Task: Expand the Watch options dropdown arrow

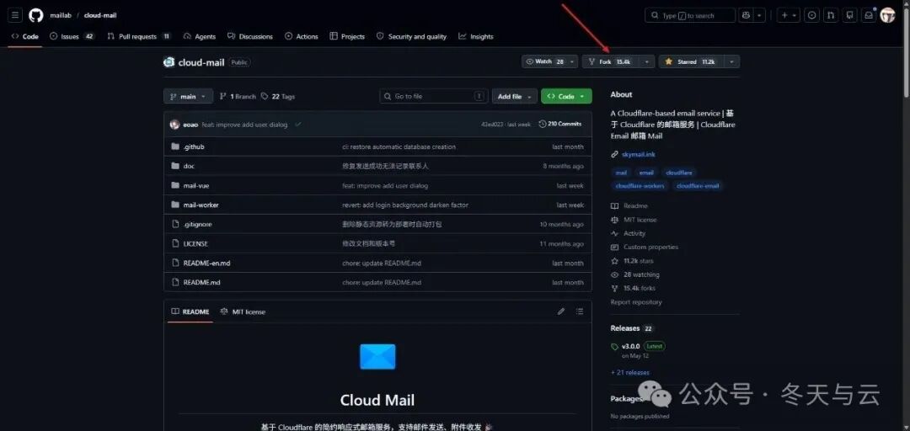Action: click(572, 61)
